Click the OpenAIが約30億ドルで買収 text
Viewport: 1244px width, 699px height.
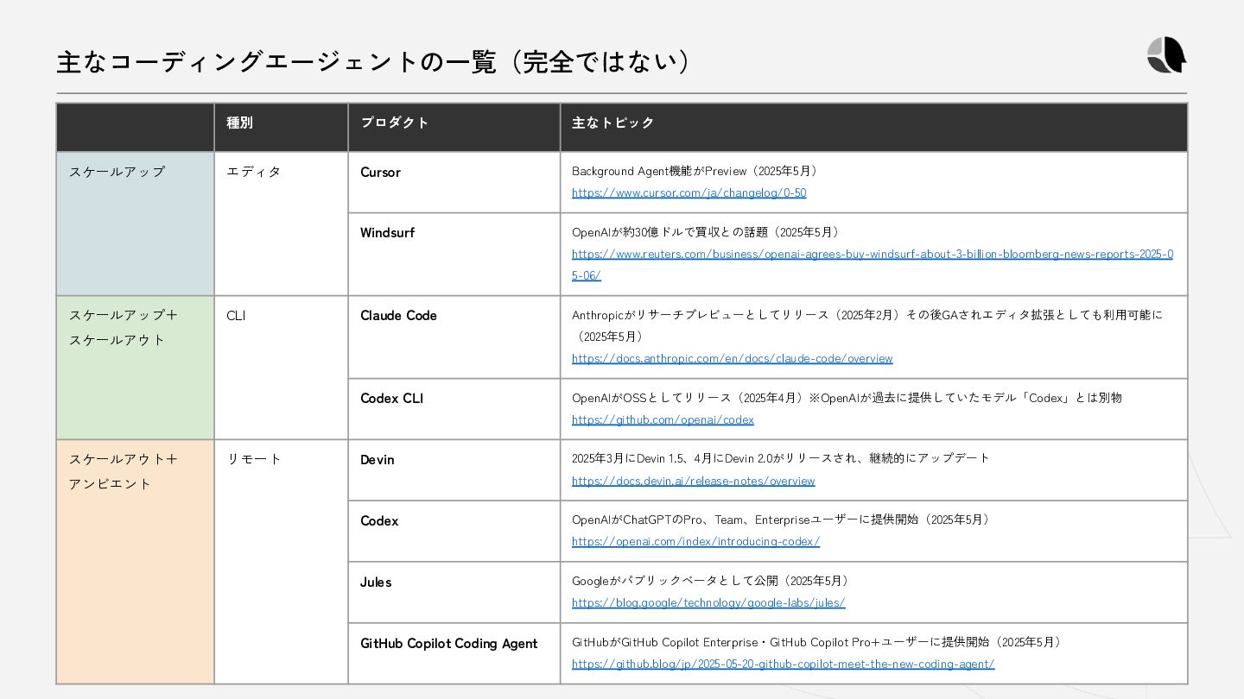(x=705, y=232)
